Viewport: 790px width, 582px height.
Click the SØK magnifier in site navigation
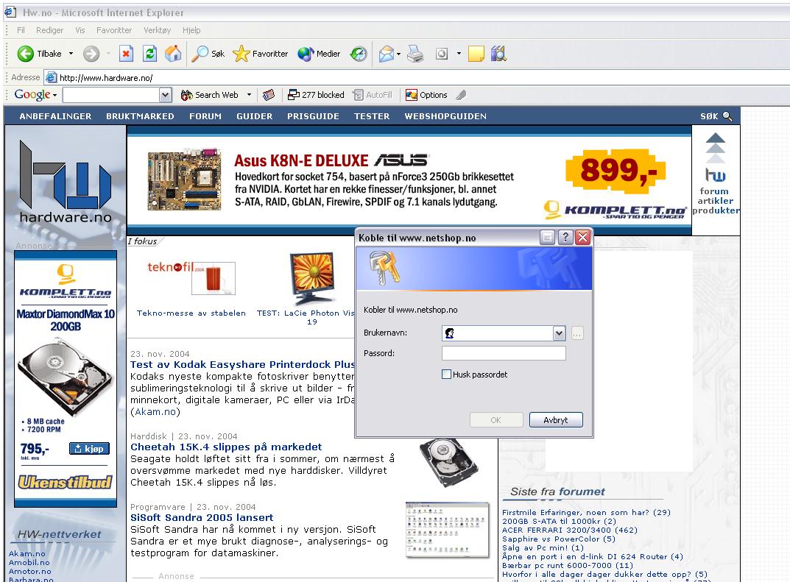pos(727,116)
